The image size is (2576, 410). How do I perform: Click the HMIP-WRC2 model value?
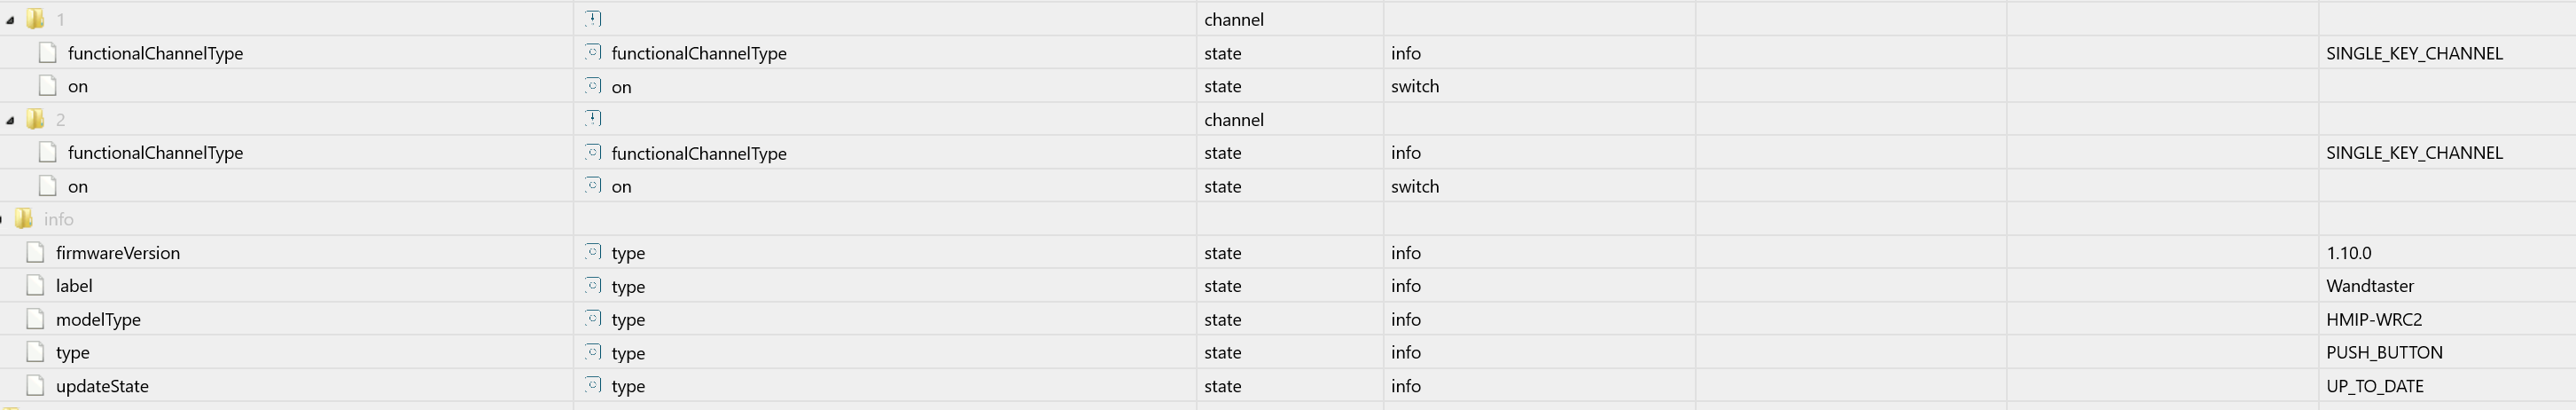click(x=2373, y=319)
